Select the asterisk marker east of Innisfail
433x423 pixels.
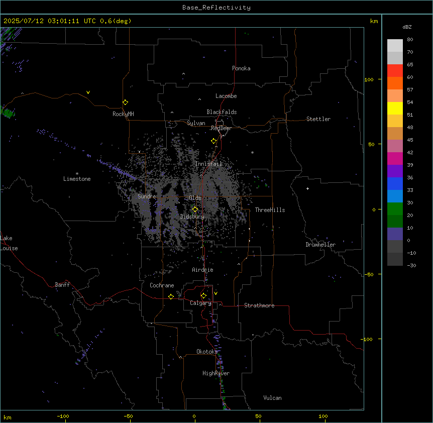point(252,152)
